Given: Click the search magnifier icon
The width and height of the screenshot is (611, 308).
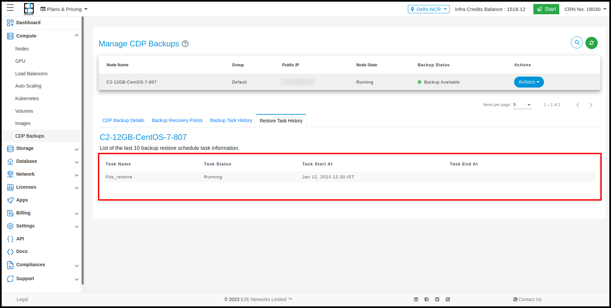Looking at the screenshot, I should [x=577, y=42].
